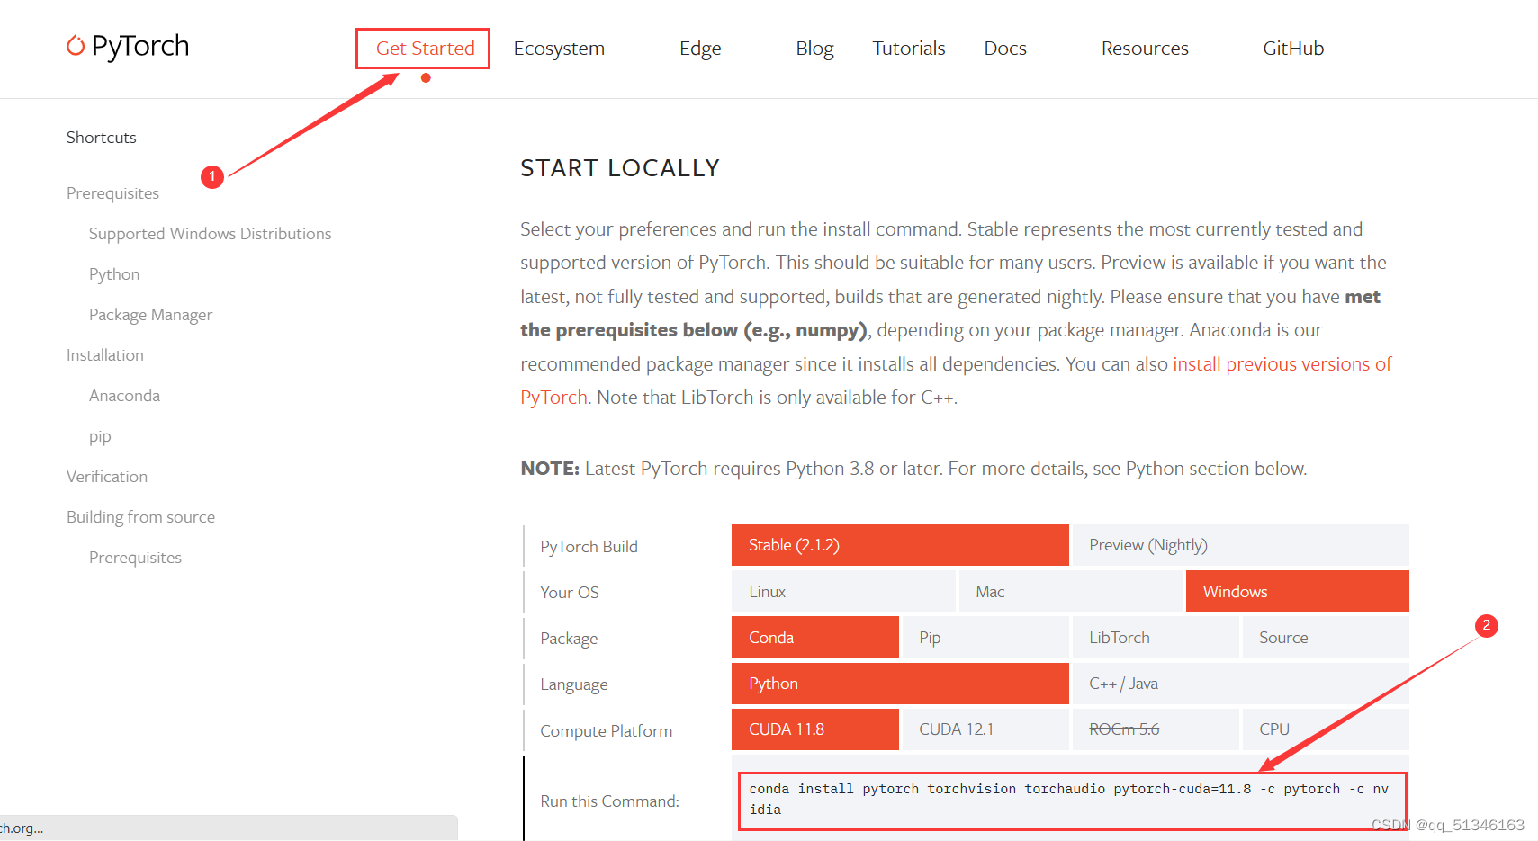Viewport: 1538px width, 841px height.
Task: Select C++ / Java as the language
Action: click(1241, 684)
